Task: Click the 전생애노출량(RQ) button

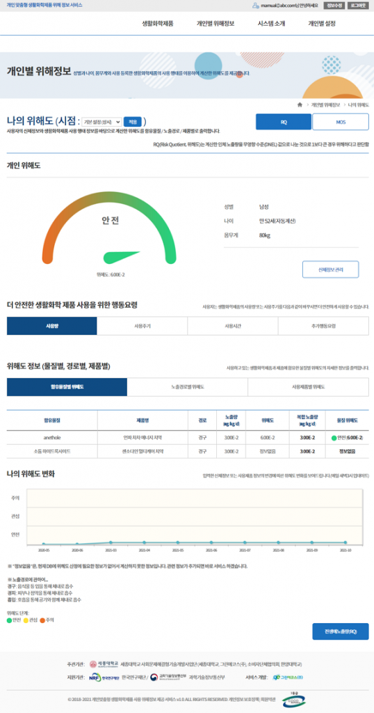Action: click(x=341, y=632)
